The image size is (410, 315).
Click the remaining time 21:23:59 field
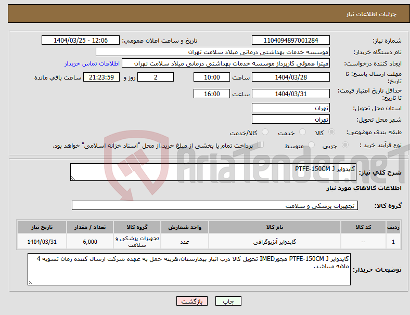click(x=101, y=77)
